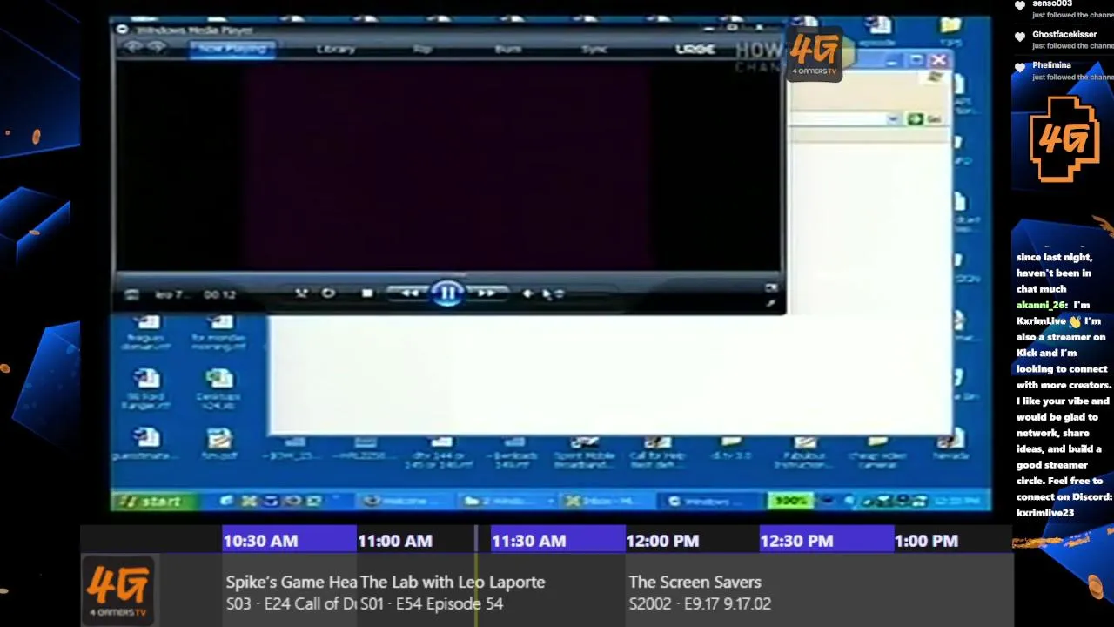Click follower name Phelimina in alerts
This screenshot has width=1114, height=627.
coord(1051,65)
